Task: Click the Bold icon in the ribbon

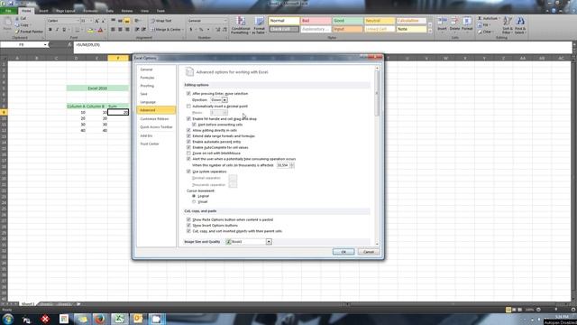Action: click(50, 30)
